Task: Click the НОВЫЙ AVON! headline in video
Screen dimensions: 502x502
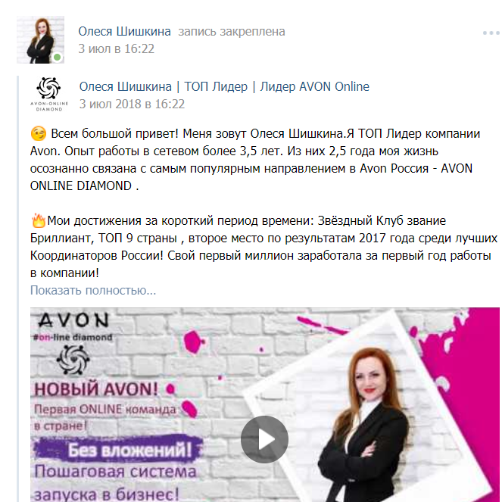Action: tap(96, 389)
